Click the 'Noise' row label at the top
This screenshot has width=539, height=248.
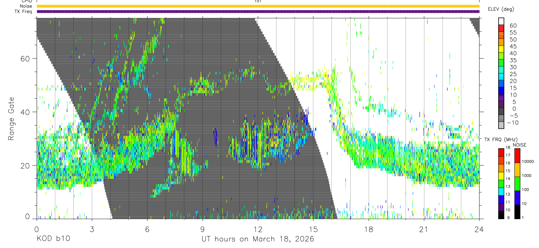pos(25,6)
